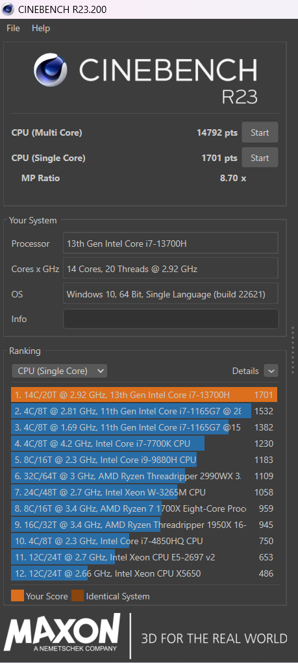Screen dimensions: 298x663
Task: Select ranking row 11 Xeon CPU E5-2697 v2
Action: [144, 557]
